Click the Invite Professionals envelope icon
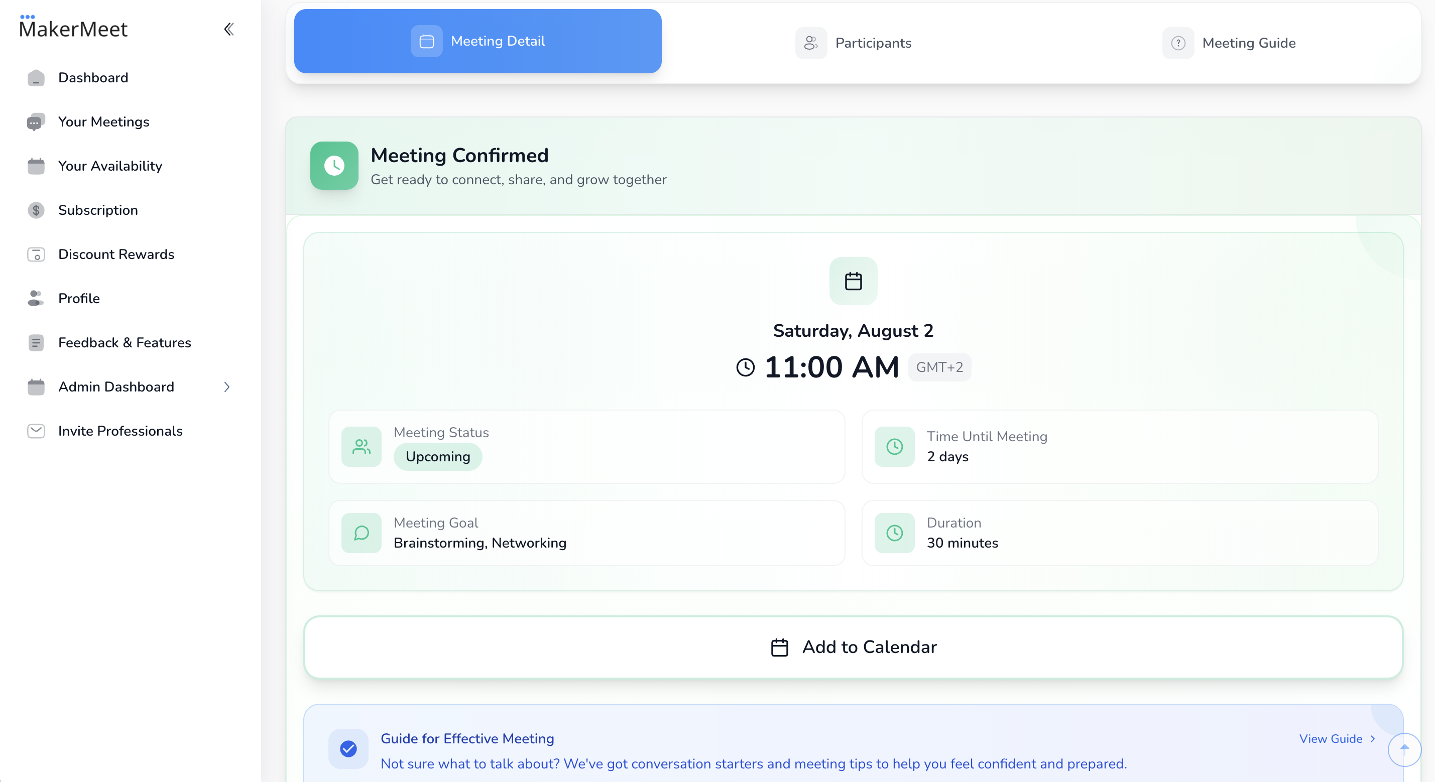This screenshot has width=1435, height=782. pyautogui.click(x=36, y=431)
